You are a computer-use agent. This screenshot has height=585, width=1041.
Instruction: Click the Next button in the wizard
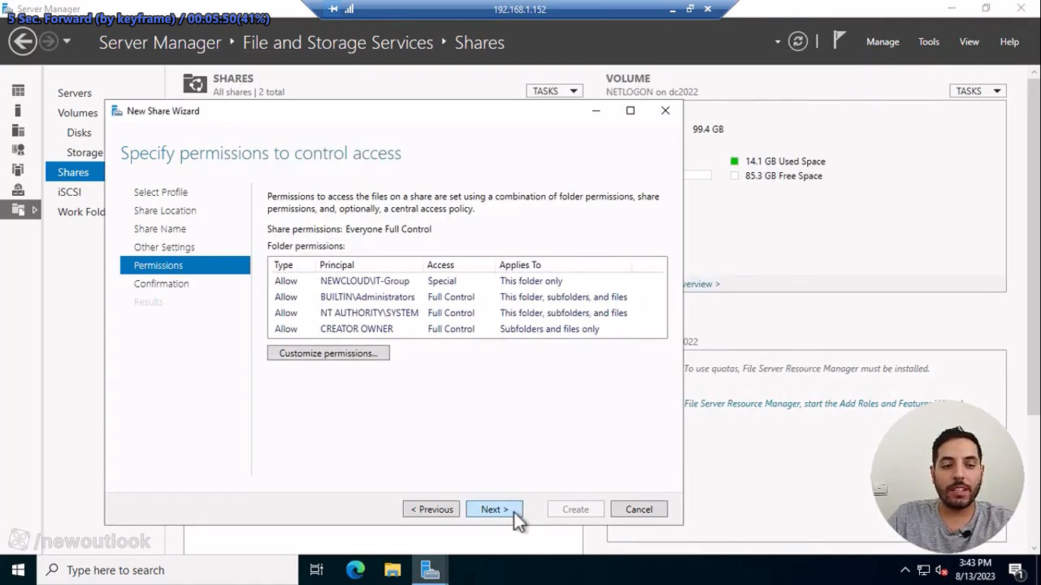tap(495, 509)
